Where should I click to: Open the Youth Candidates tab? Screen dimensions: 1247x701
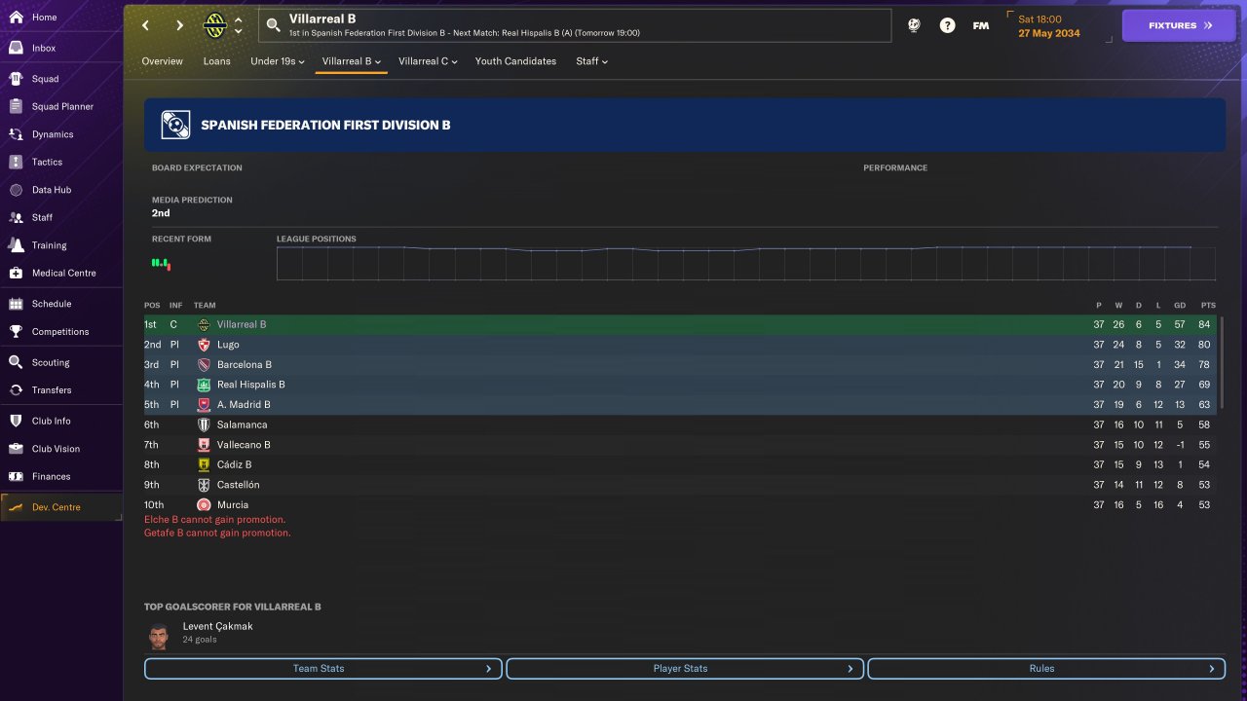515,61
